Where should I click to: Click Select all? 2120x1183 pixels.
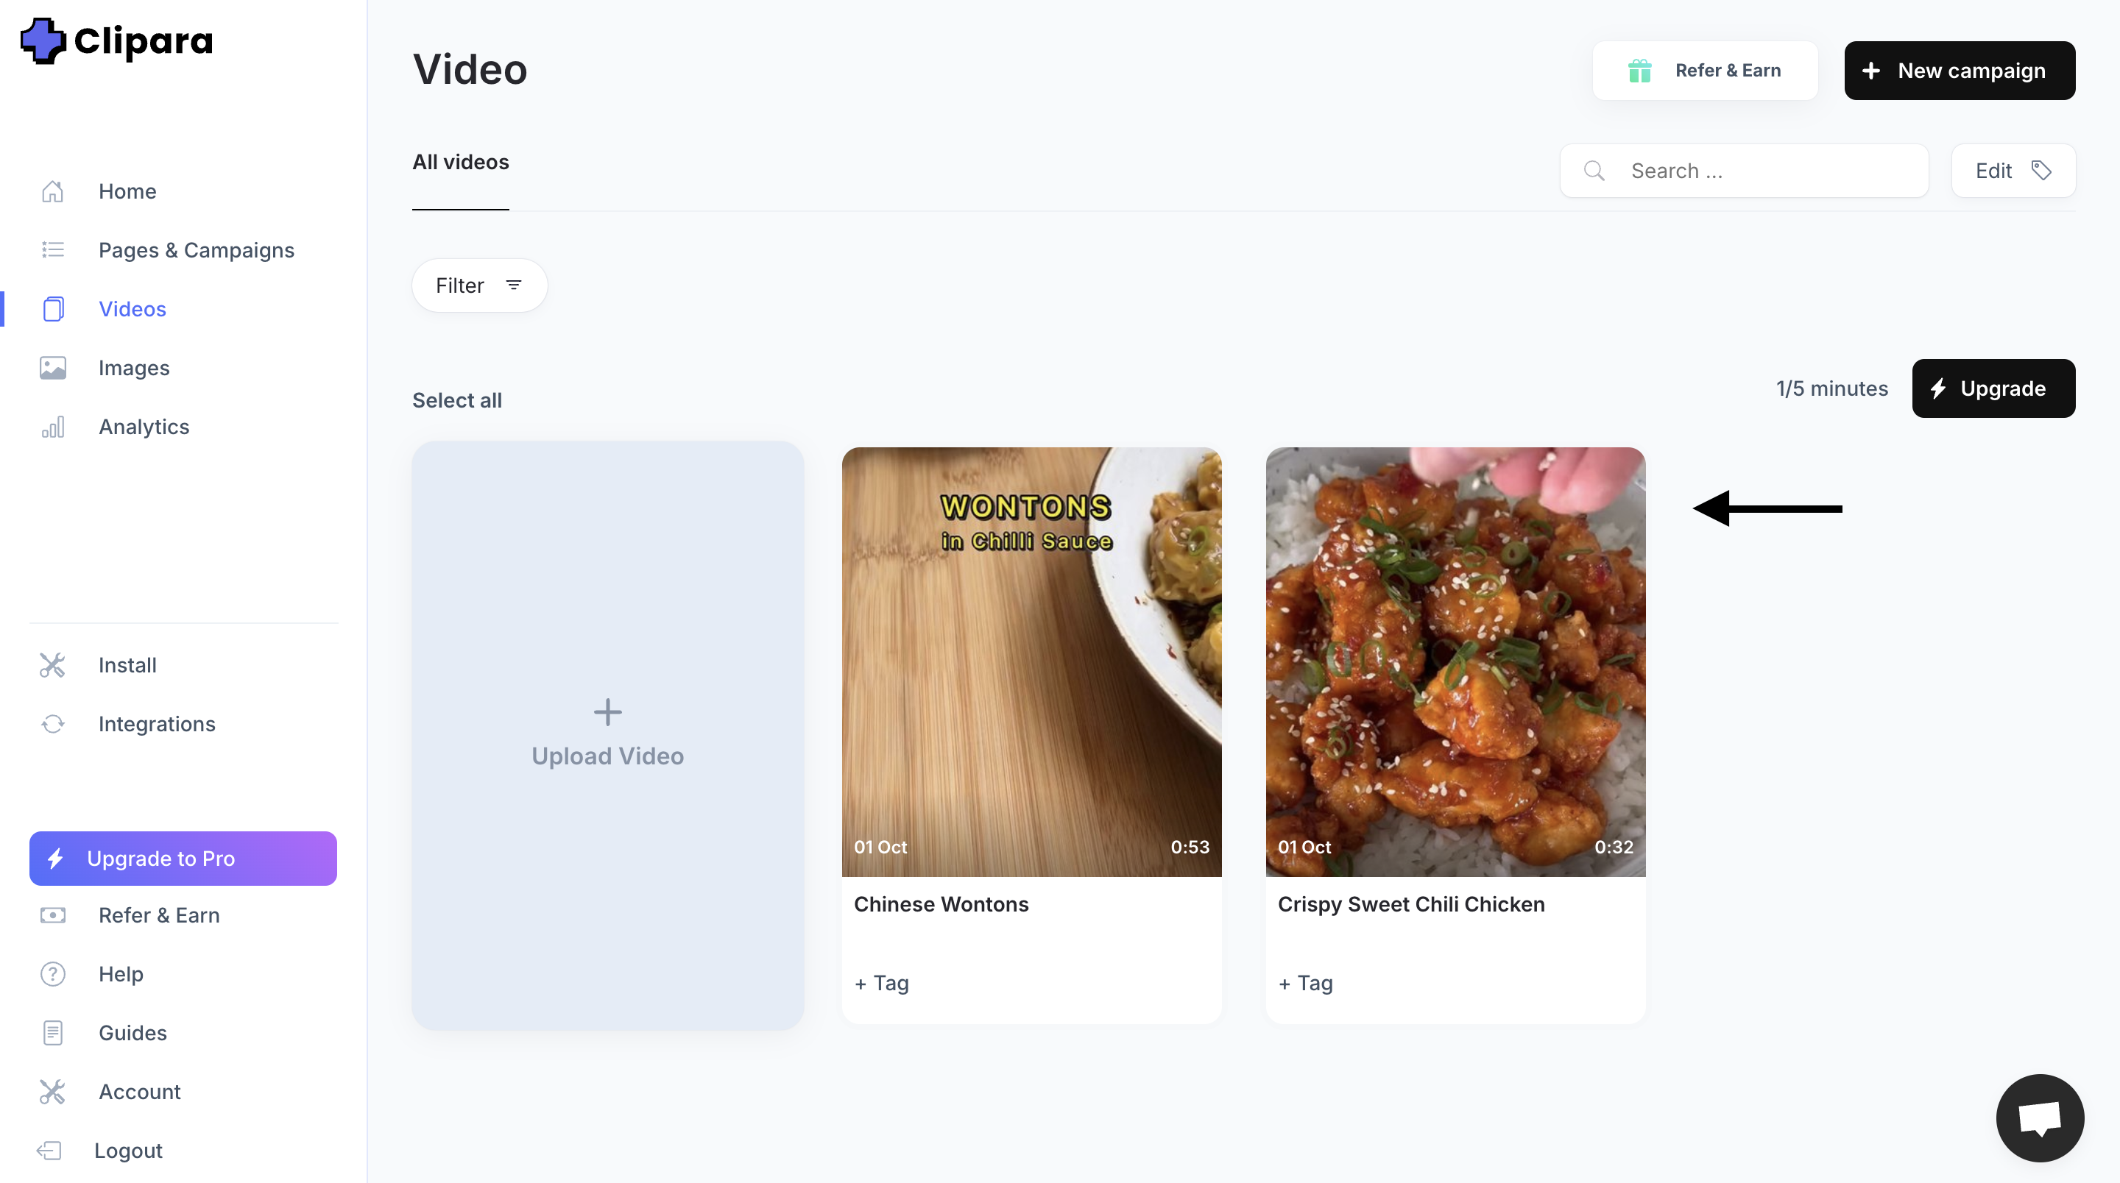point(456,401)
